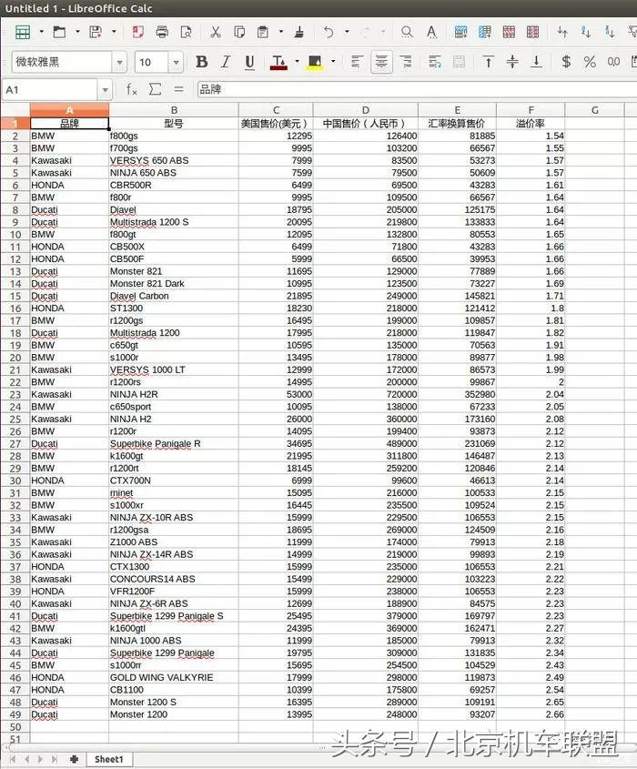Switch to Sheet1 tab

pos(109,759)
